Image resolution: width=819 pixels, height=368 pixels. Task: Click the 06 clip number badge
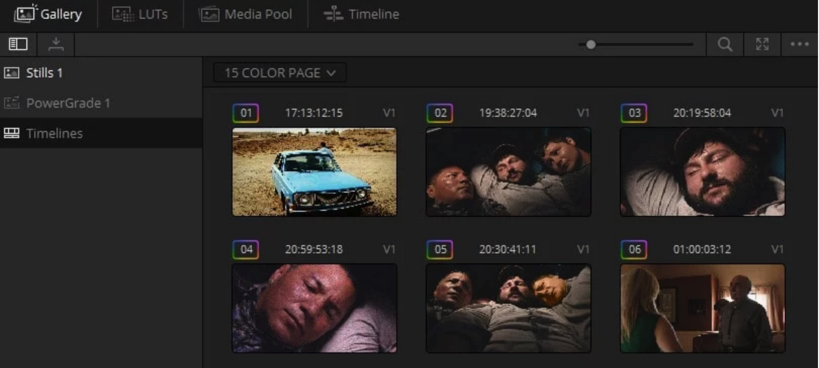(x=634, y=249)
